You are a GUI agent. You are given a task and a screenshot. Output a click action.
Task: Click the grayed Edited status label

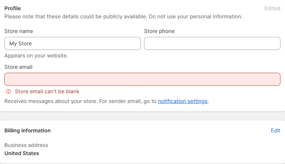click(272, 9)
